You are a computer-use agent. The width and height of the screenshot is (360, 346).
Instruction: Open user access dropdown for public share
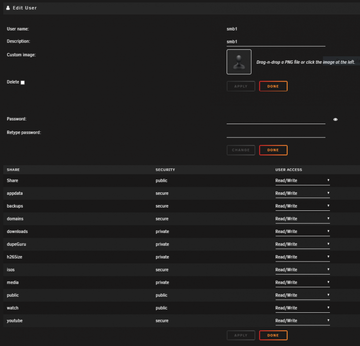(302, 295)
